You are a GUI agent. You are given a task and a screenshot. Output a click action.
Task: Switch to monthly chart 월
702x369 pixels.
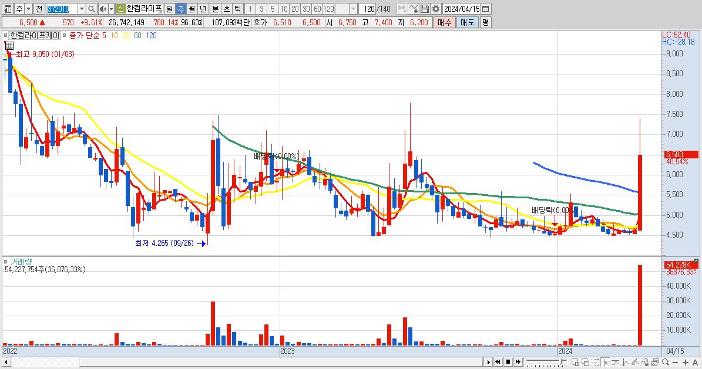[192, 9]
